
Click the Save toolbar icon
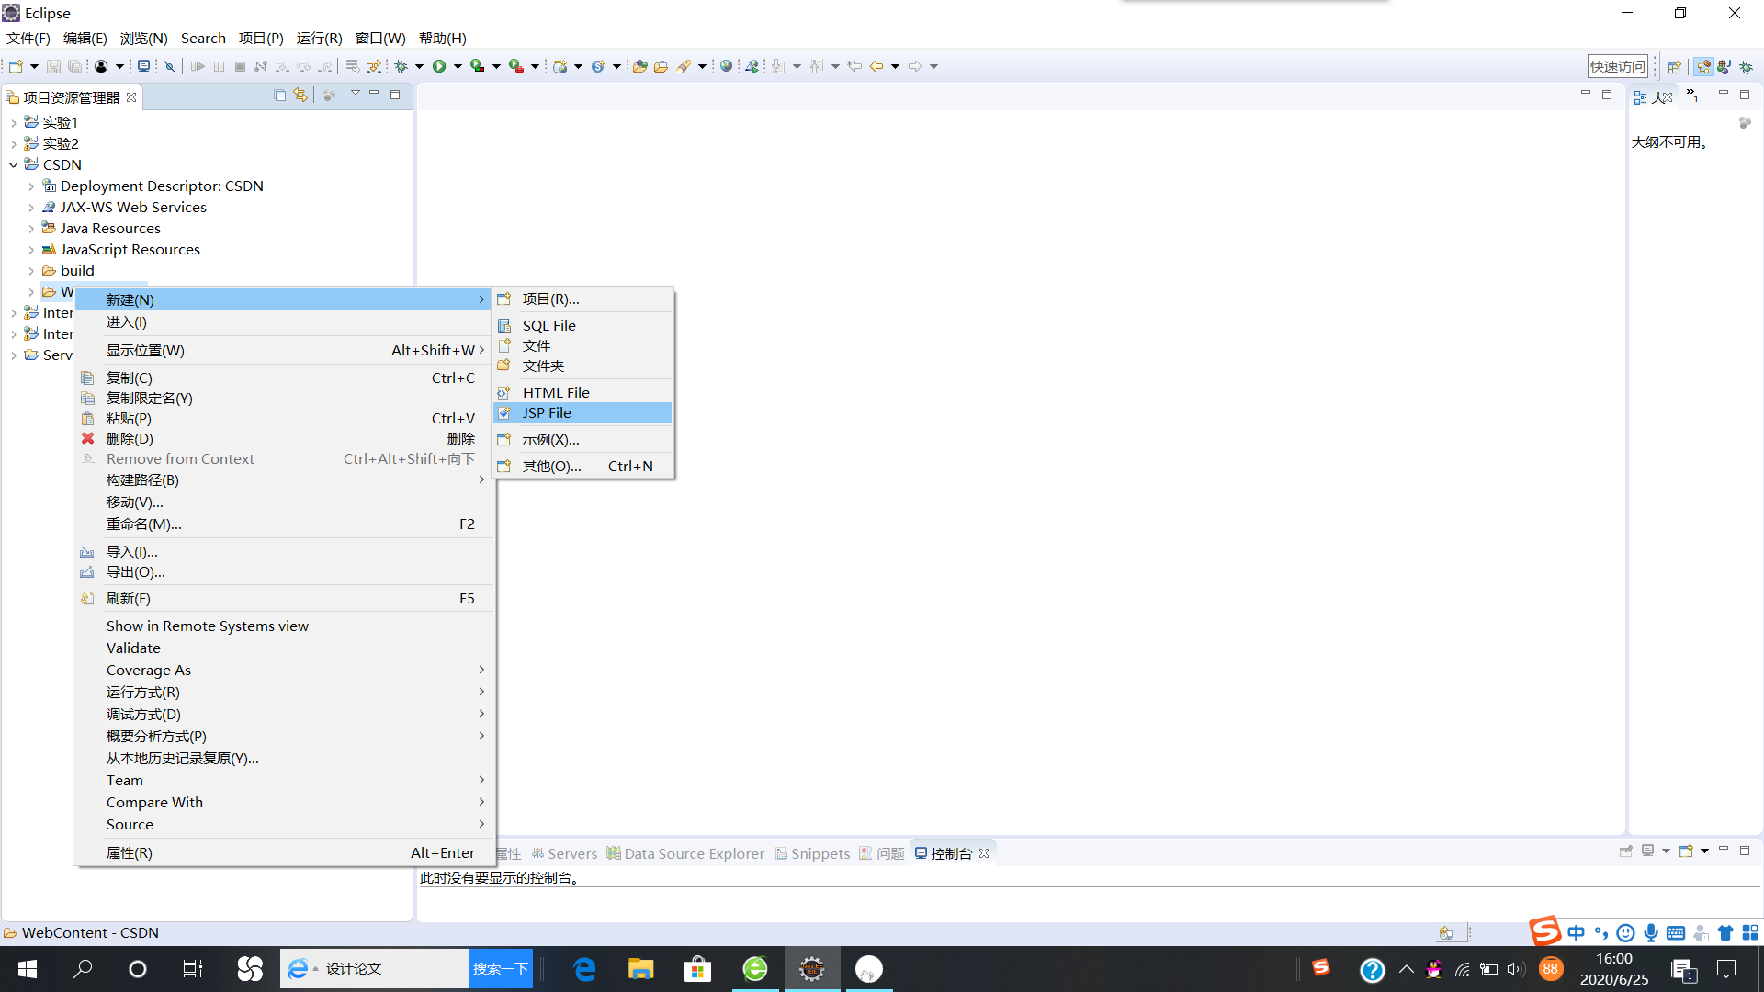[53, 66]
